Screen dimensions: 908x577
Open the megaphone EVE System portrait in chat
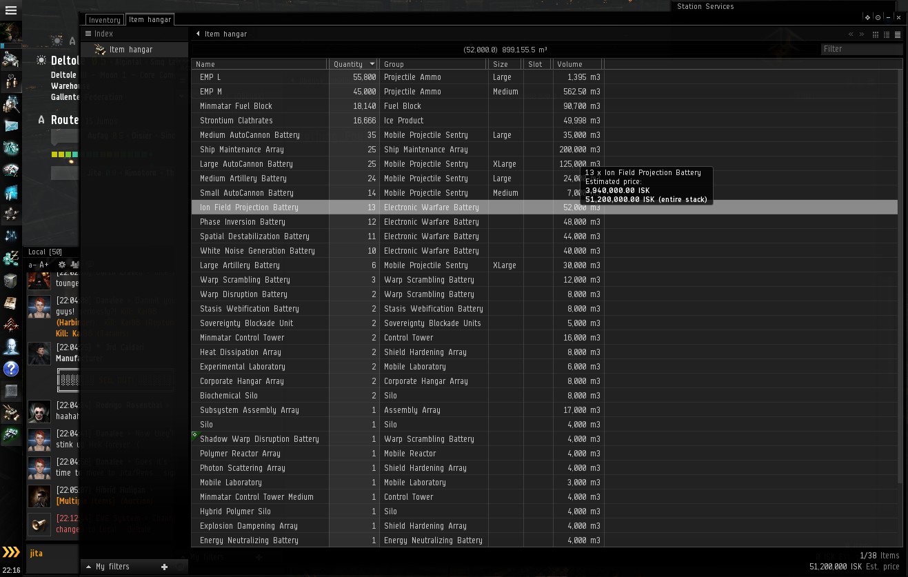(39, 524)
